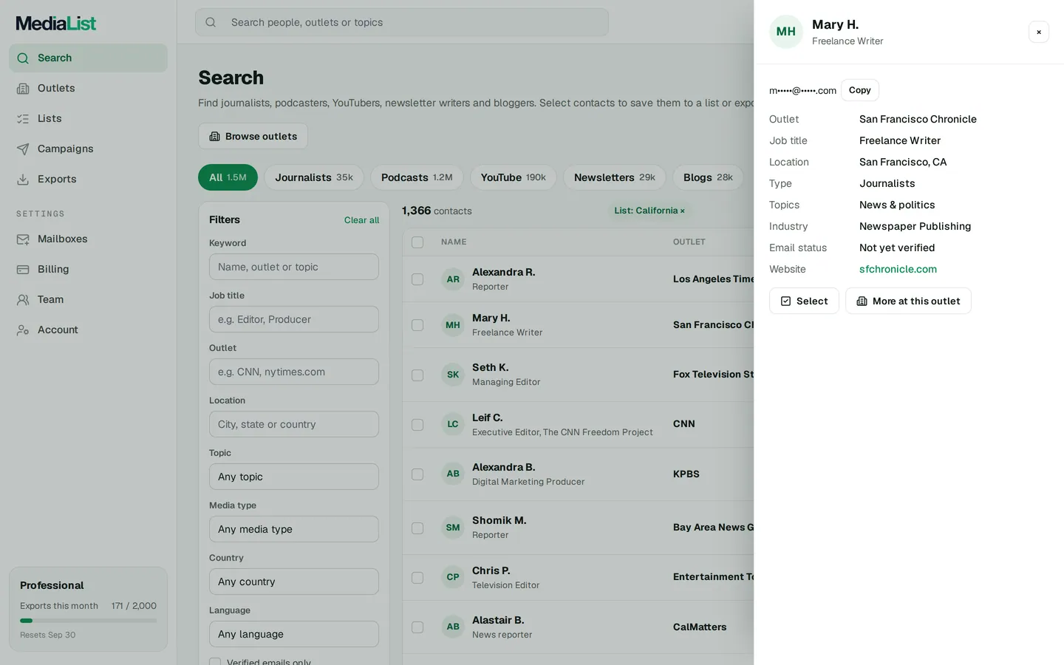Image resolution: width=1064 pixels, height=665 pixels.
Task: Check the box for Seth K.
Action: tap(417, 375)
